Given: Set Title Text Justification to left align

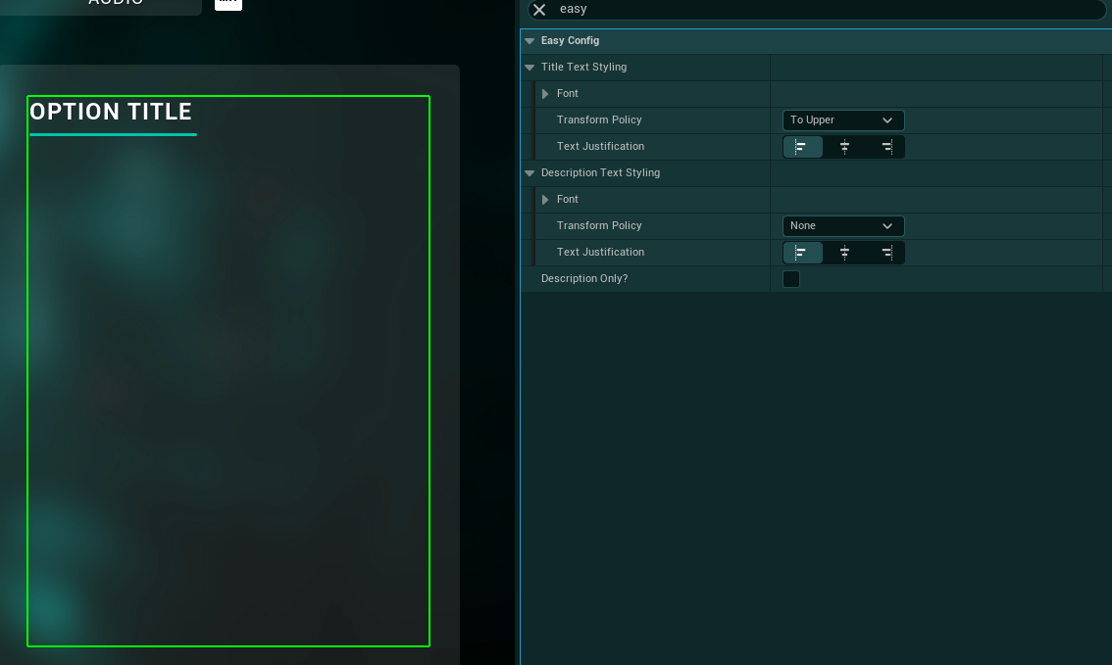Looking at the screenshot, I should [801, 147].
